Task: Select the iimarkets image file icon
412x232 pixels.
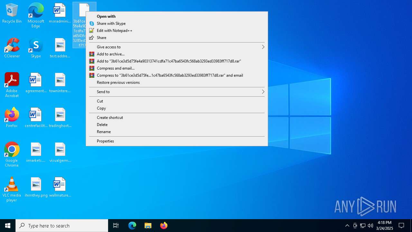Action: click(36, 153)
